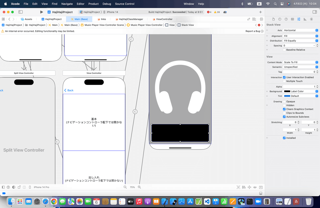Open the Size inspector tab
The height and width of the screenshot is (208, 320).
[305, 19]
